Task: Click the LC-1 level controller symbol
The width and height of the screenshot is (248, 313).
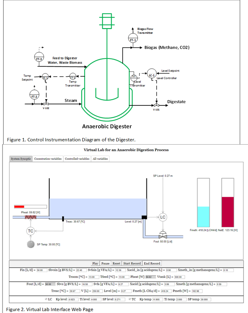Action: point(152,75)
